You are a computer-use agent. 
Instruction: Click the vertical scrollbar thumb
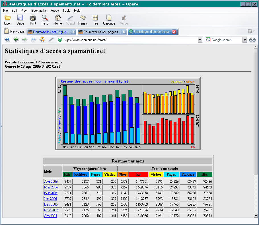tap(256, 111)
